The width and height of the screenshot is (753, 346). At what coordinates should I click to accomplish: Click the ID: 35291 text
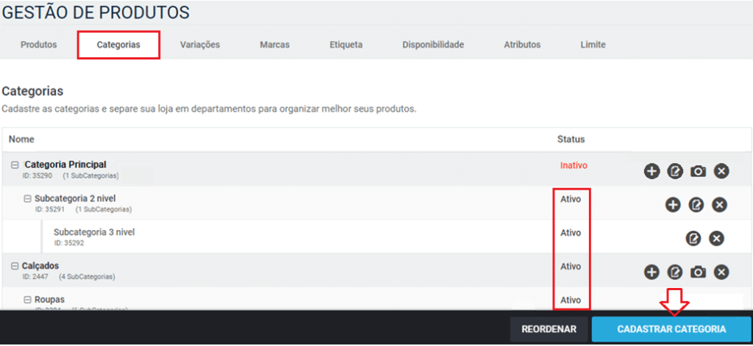click(x=50, y=209)
